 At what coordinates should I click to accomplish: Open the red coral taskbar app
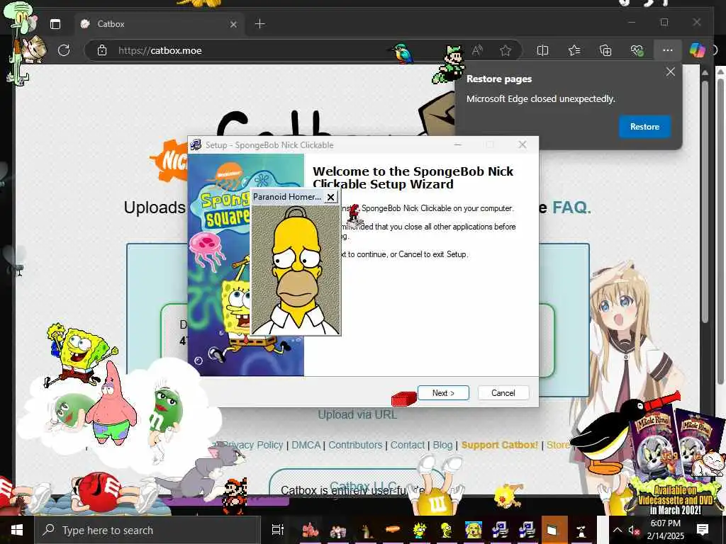[311, 530]
